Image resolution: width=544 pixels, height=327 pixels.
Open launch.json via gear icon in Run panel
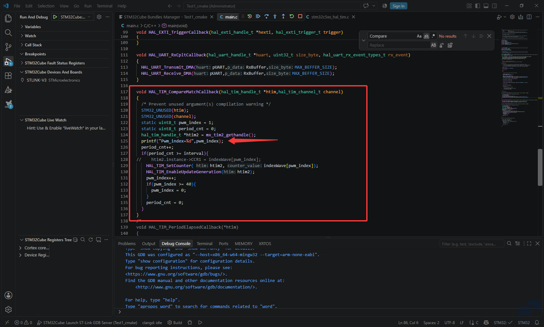pyautogui.click(x=99, y=17)
